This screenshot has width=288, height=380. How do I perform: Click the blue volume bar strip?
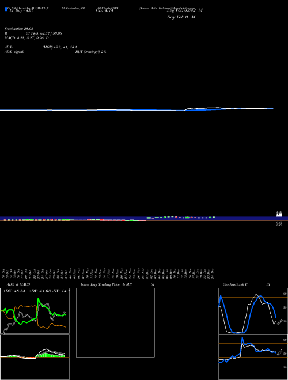tap(144, 218)
